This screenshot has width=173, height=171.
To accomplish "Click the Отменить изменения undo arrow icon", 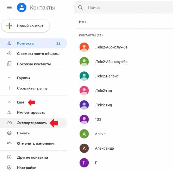I will tap(9, 143).
